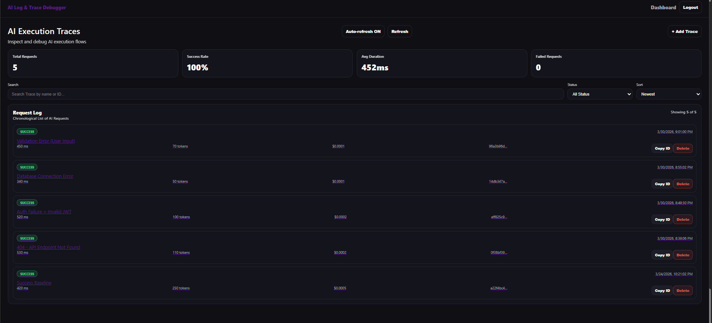Click the Refresh button
Image resolution: width=712 pixels, height=323 pixels.
click(x=399, y=31)
